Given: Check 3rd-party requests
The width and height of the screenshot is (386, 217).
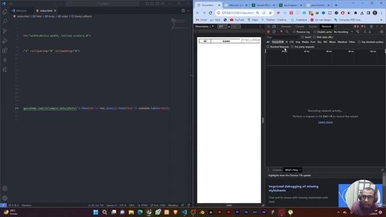Looking at the screenshot, I should click(292, 47).
